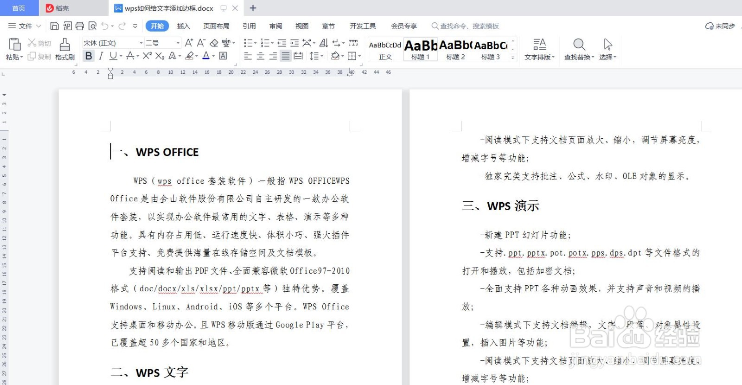Toggle Bold formatting
This screenshot has width=742, height=385.
point(89,56)
